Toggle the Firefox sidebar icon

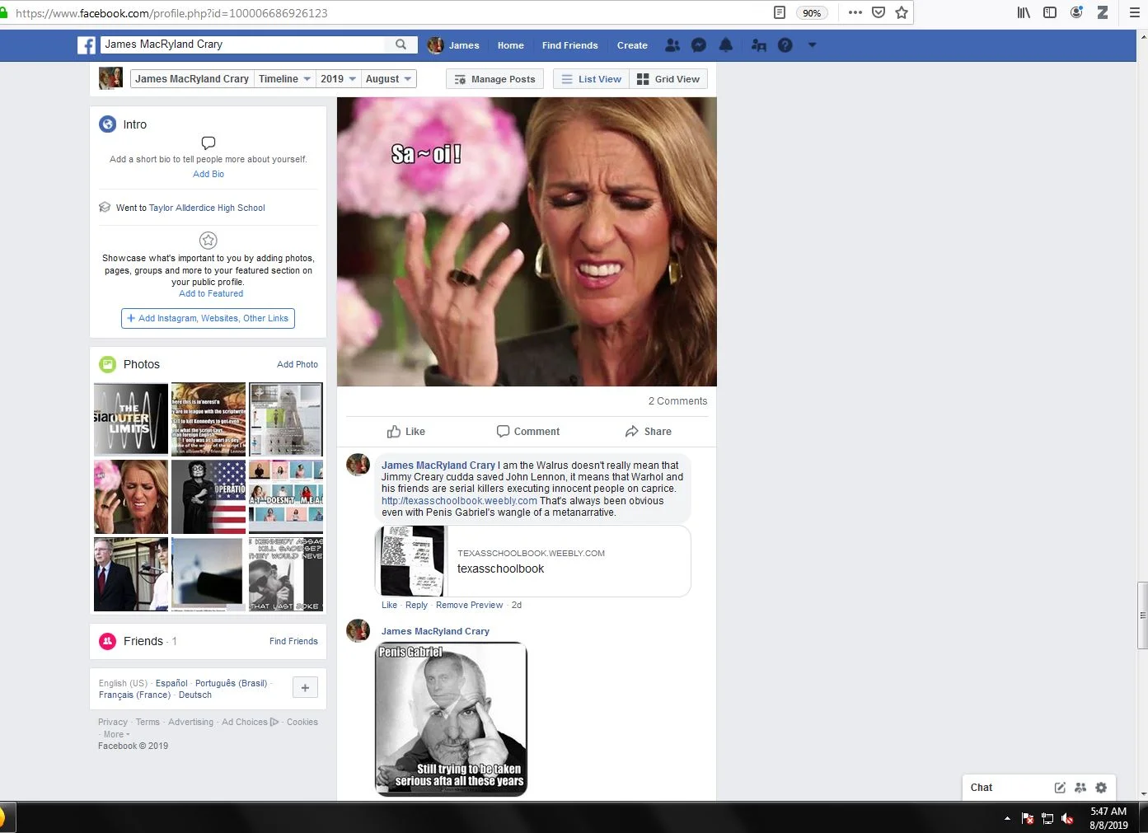point(1050,12)
